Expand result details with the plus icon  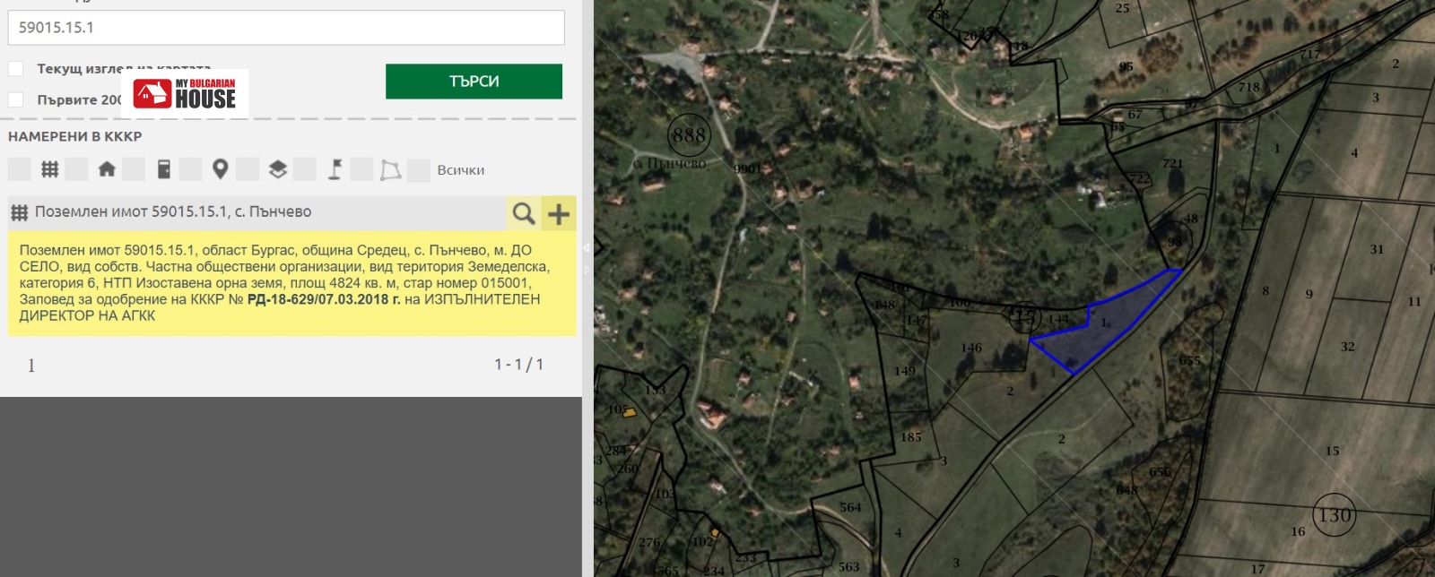[x=559, y=213]
